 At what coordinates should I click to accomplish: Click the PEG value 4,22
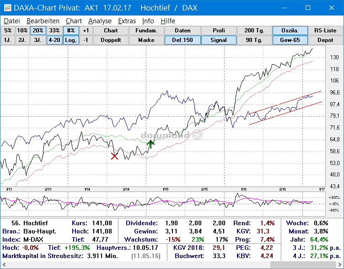point(267,248)
